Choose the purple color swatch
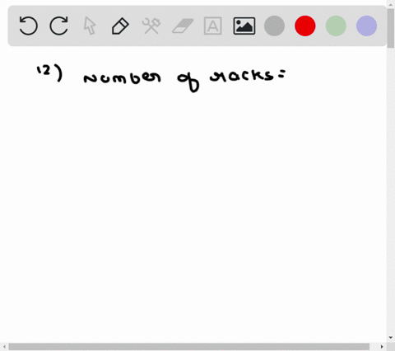The height and width of the screenshot is (351, 395). pos(366,26)
